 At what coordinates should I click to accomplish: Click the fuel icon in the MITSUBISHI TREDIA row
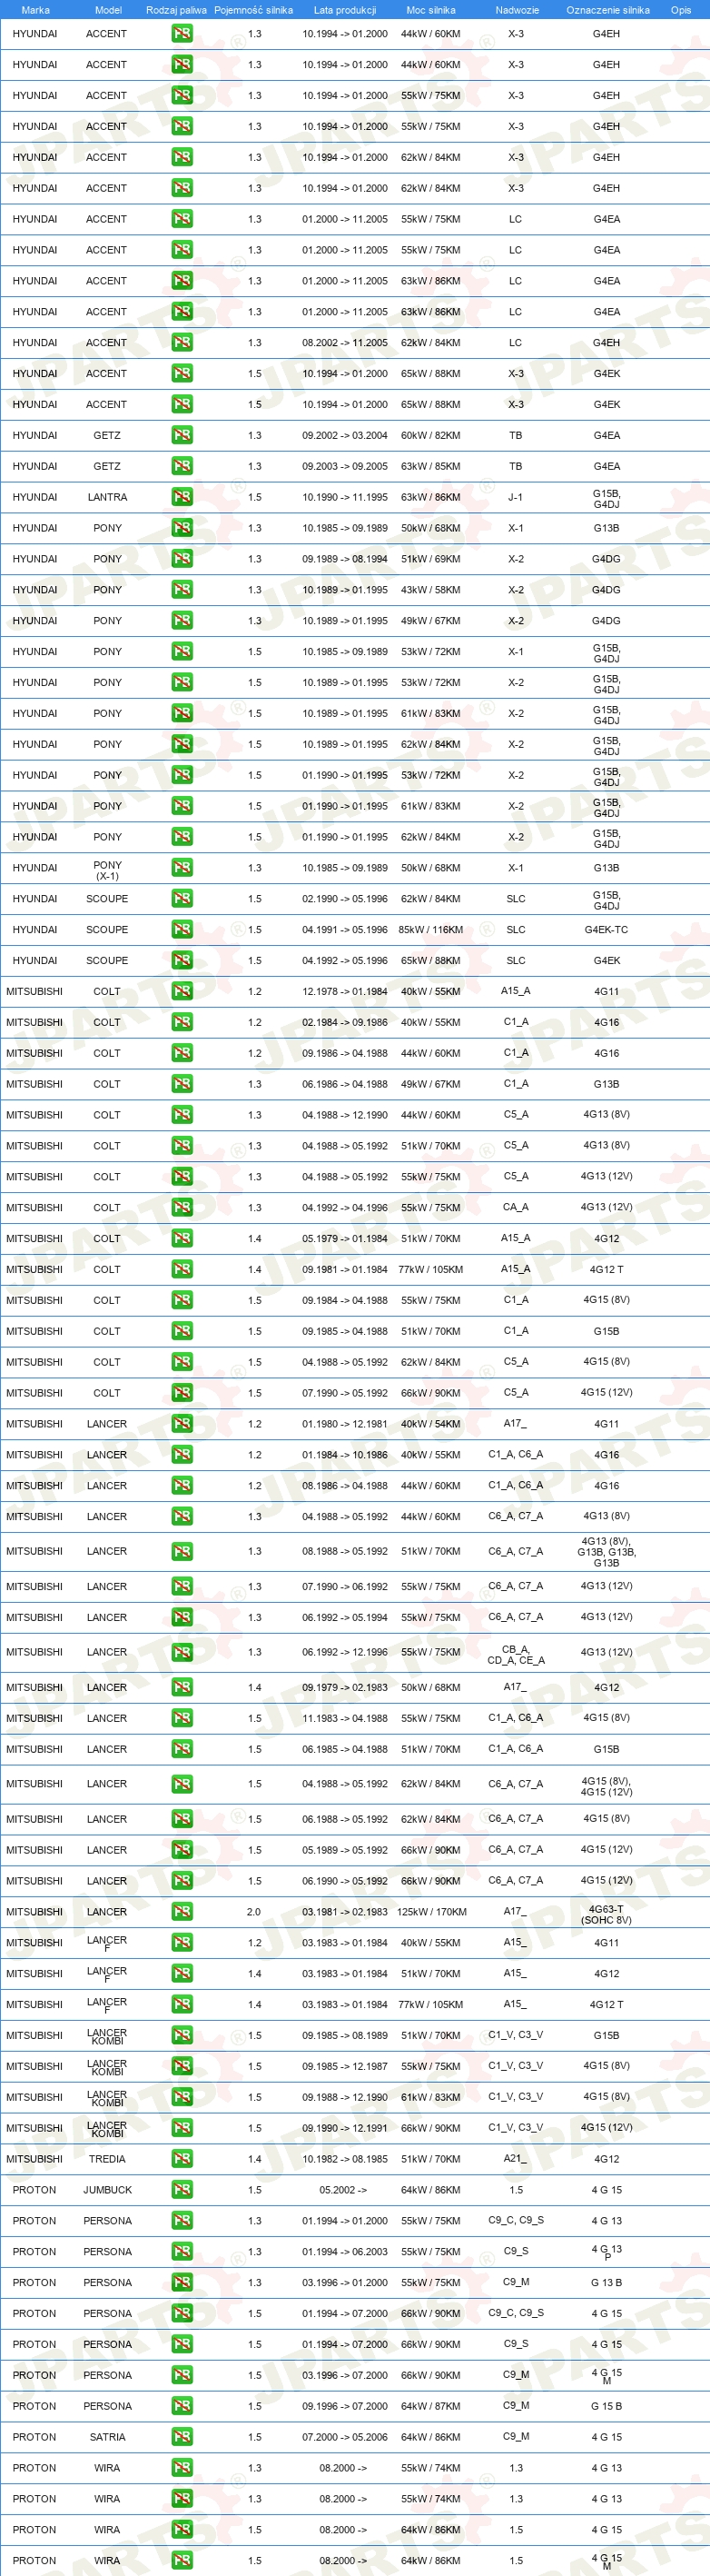click(x=182, y=2159)
